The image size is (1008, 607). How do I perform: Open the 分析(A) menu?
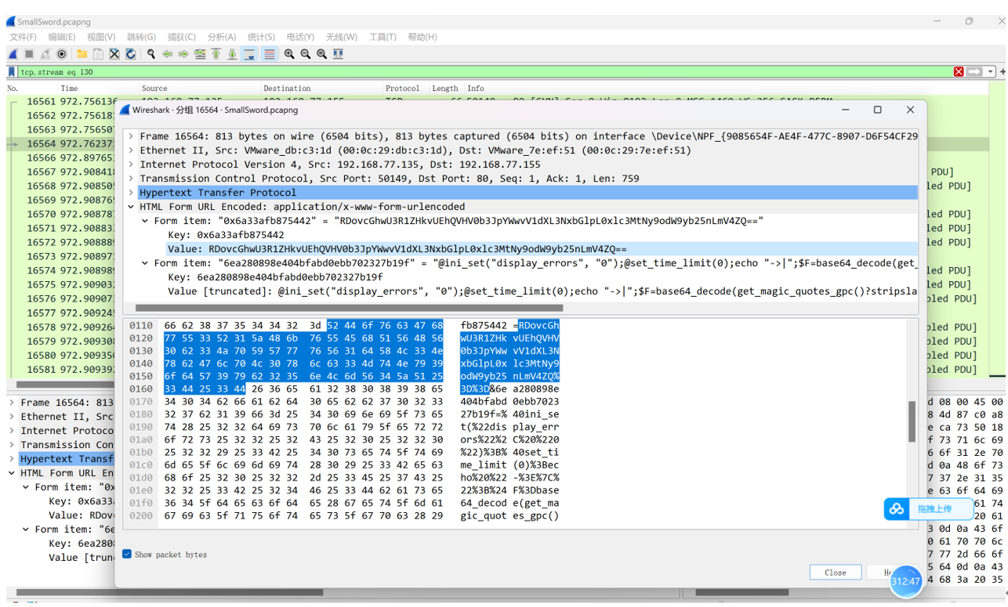click(x=222, y=37)
